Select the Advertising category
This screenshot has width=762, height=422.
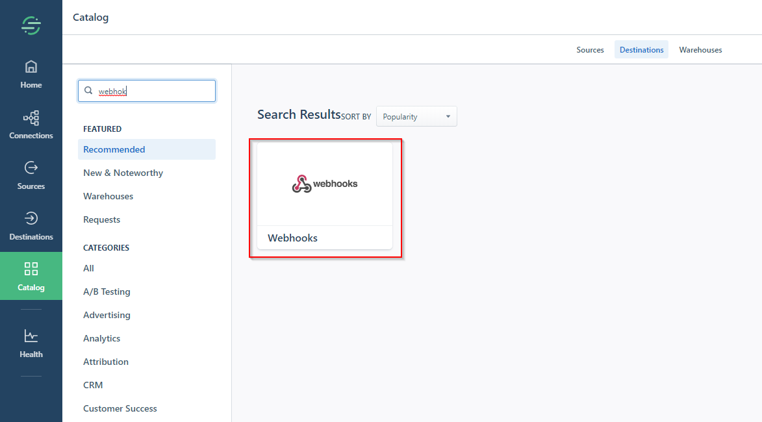tap(107, 315)
